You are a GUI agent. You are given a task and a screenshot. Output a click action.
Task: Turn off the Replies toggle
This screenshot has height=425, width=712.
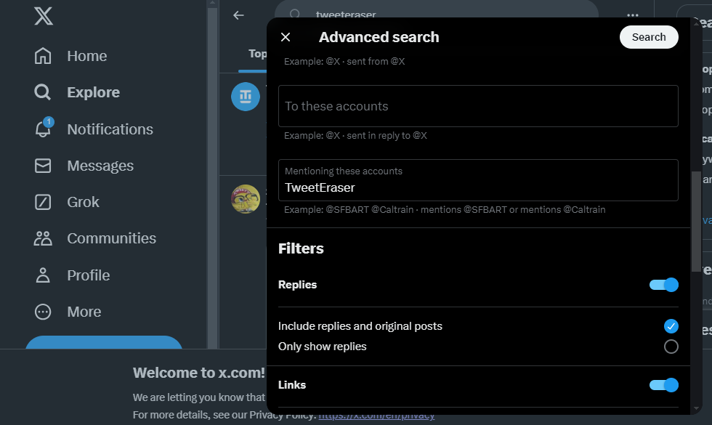[663, 285]
